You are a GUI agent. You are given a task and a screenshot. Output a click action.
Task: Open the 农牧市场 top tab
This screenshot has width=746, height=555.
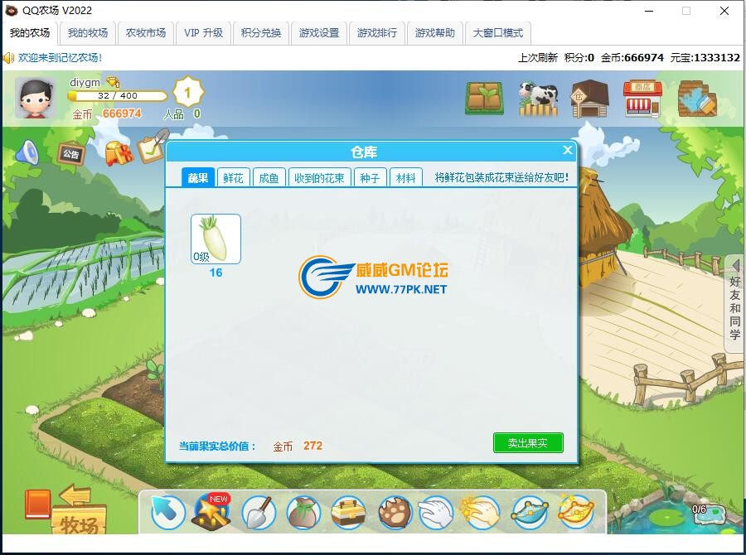click(146, 33)
